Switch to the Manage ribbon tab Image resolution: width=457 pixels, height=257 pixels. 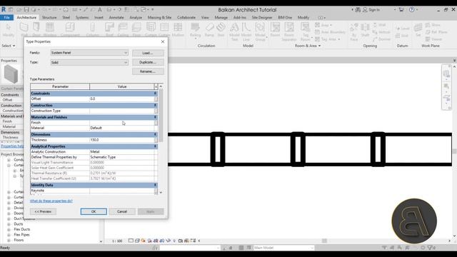coord(221,17)
